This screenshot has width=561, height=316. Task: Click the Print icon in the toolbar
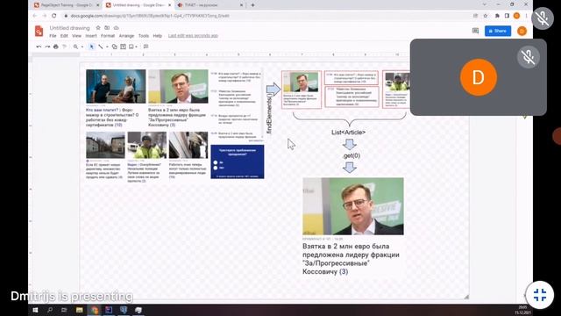(x=56, y=47)
